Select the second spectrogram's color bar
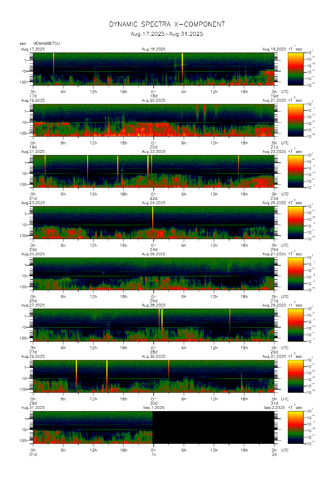Image resolution: width=334 pixels, height=482 pixels. pyautogui.click(x=295, y=120)
